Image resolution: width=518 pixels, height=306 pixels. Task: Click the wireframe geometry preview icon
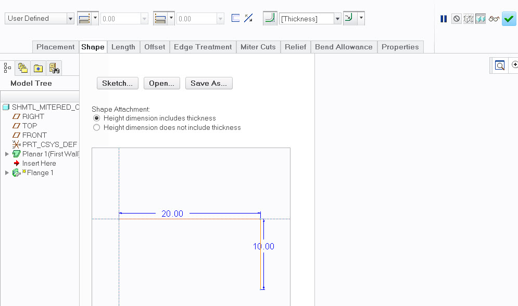[468, 19]
